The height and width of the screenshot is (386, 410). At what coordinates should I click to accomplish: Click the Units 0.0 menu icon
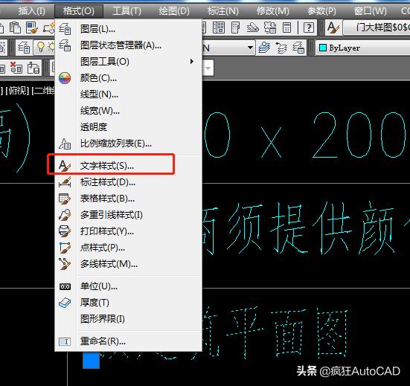point(65,286)
